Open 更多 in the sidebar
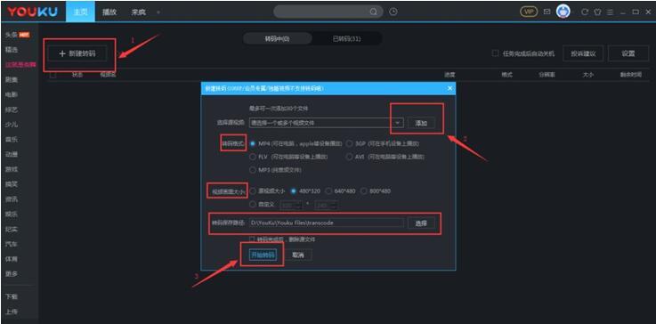 (12, 274)
